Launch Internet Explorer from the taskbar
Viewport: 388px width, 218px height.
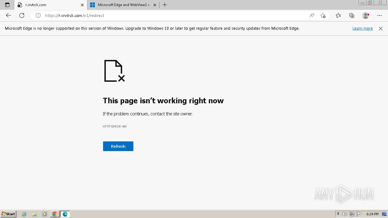[24, 214]
